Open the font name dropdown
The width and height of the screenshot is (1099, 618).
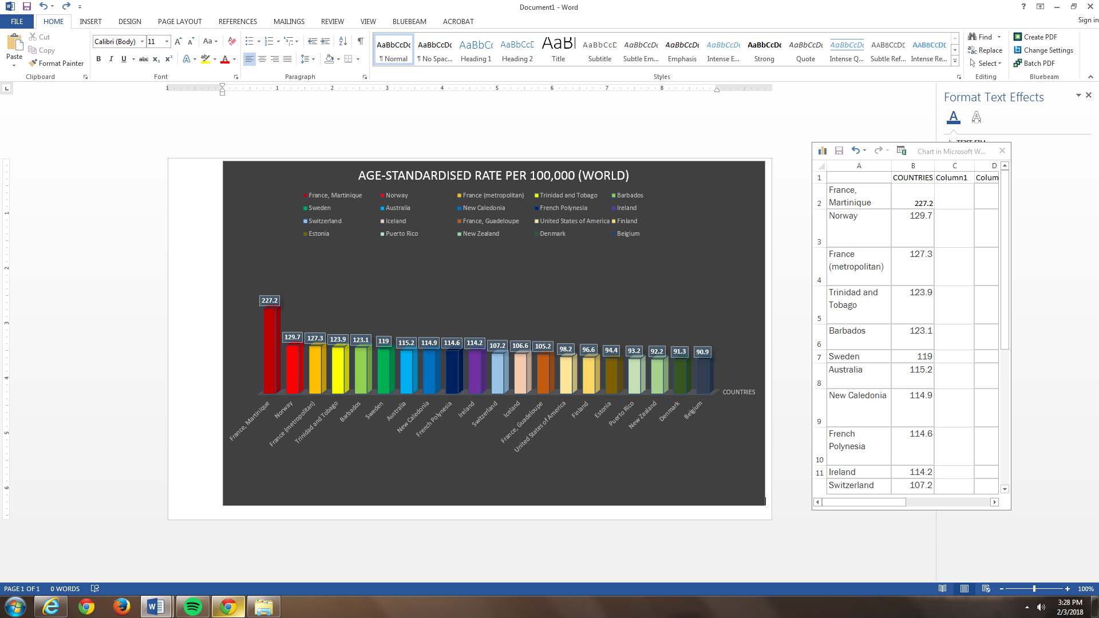click(x=143, y=42)
